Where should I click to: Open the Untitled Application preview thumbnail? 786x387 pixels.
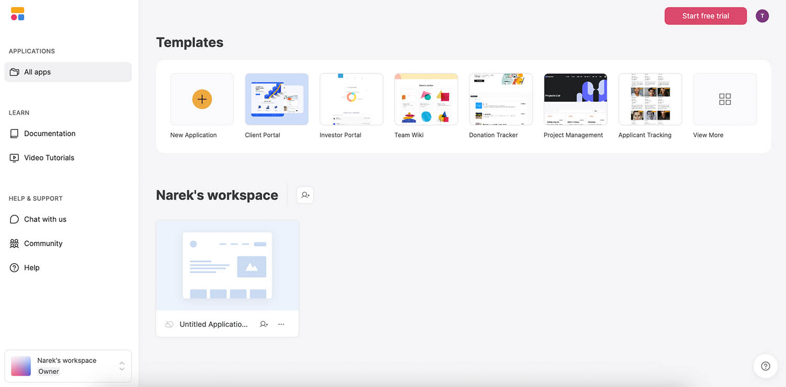coord(227,265)
